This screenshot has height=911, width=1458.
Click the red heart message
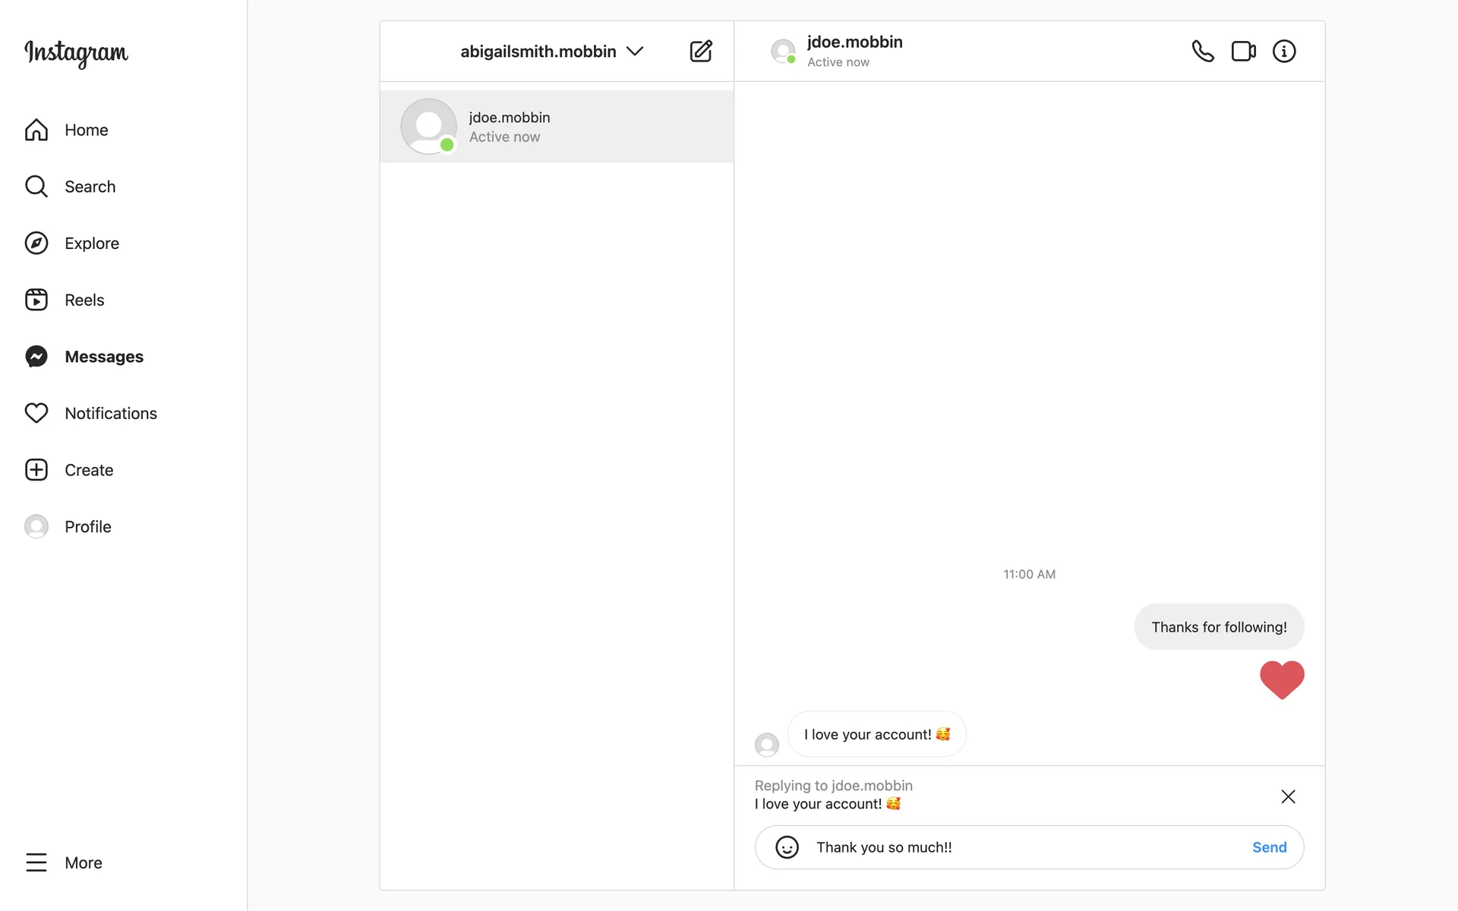(x=1282, y=679)
